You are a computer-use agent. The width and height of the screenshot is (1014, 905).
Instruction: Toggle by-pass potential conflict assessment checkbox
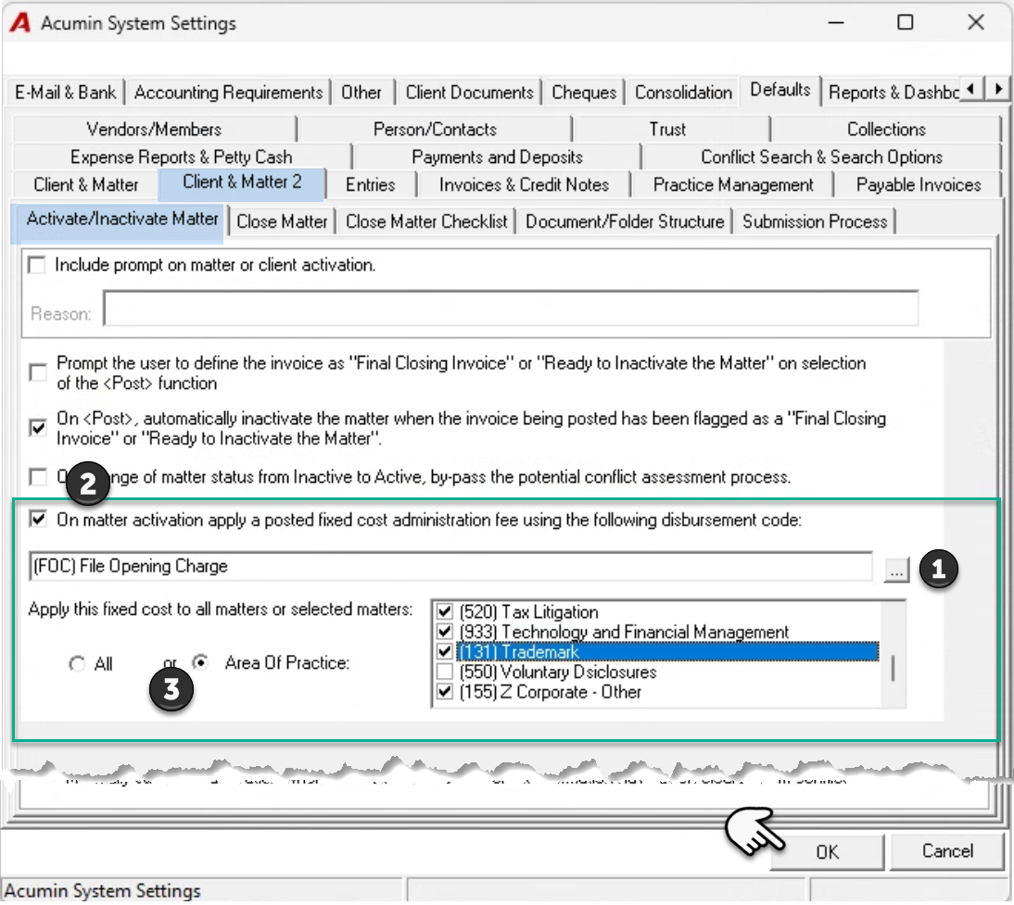[38, 478]
